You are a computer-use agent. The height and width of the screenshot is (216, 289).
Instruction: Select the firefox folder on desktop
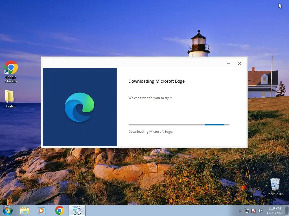10,99
